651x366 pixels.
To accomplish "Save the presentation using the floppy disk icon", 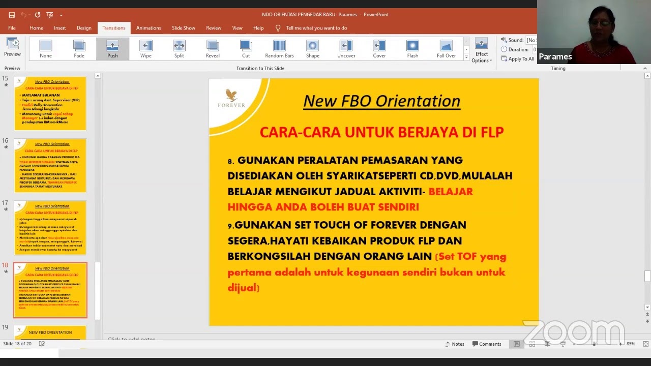I will 12,15.
